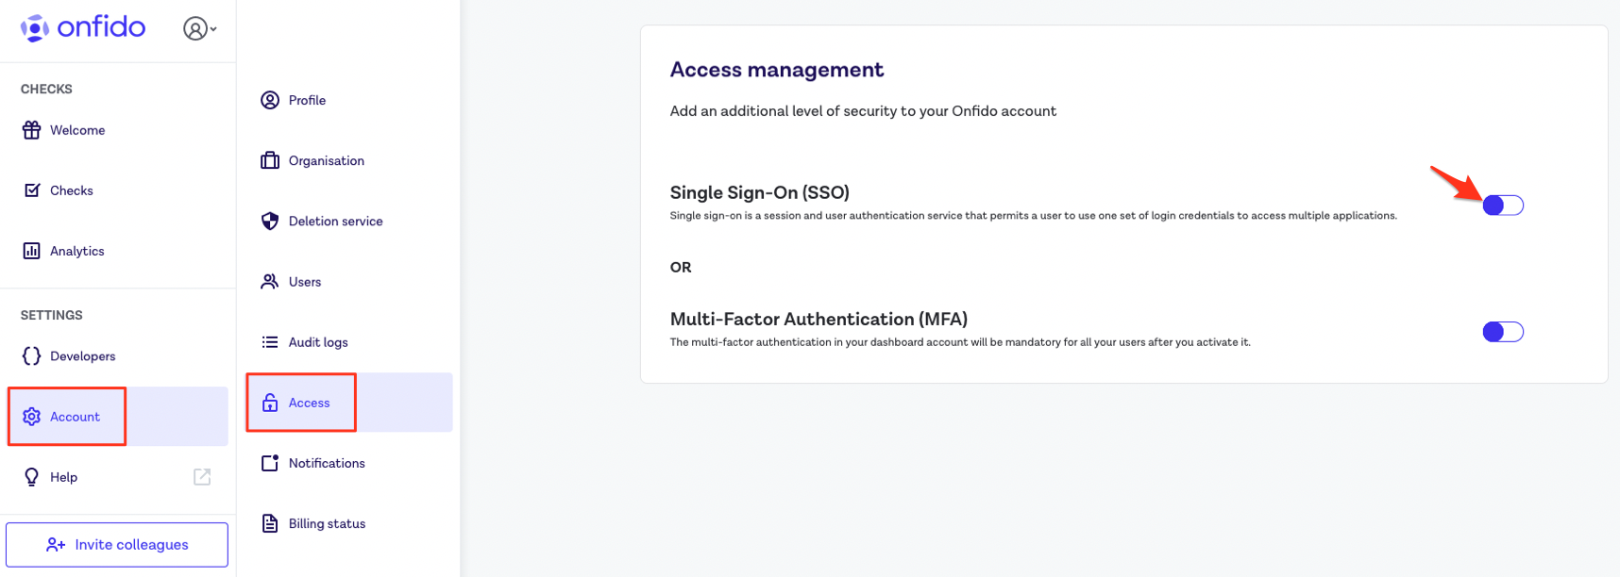
Task: Click the SSO description text
Action: coord(1034,216)
